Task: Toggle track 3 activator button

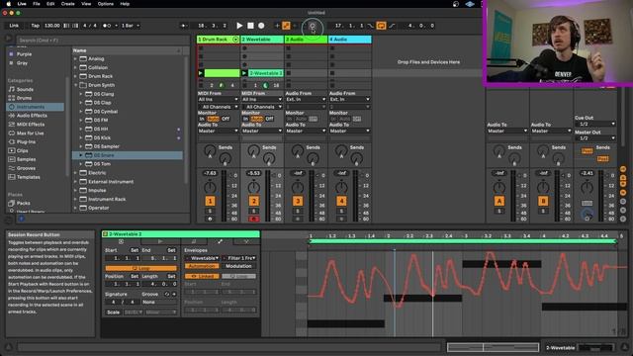Action: tap(298, 201)
